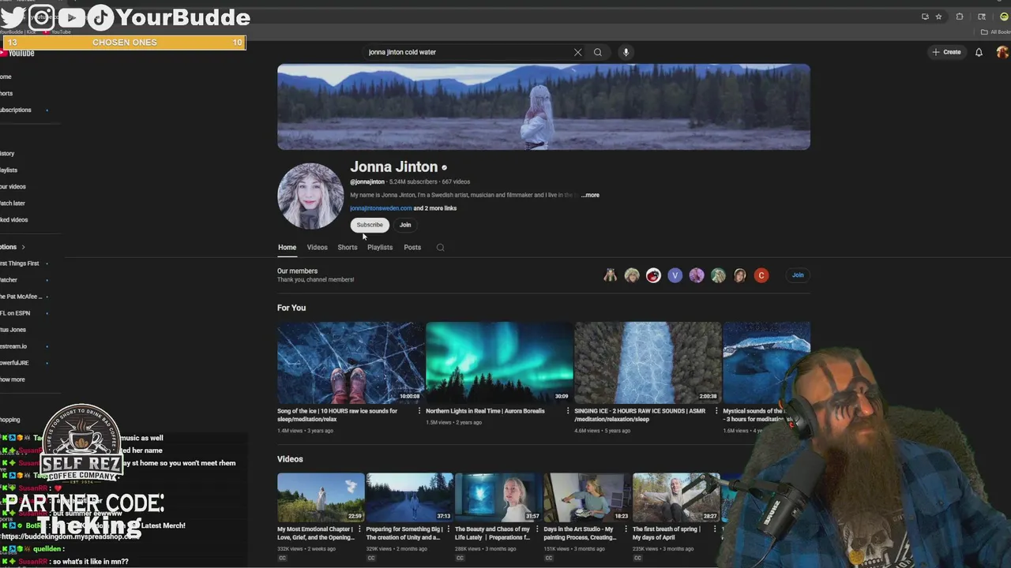Click the 'Preparing for Something Big' video title
1011x568 pixels.
click(404, 533)
